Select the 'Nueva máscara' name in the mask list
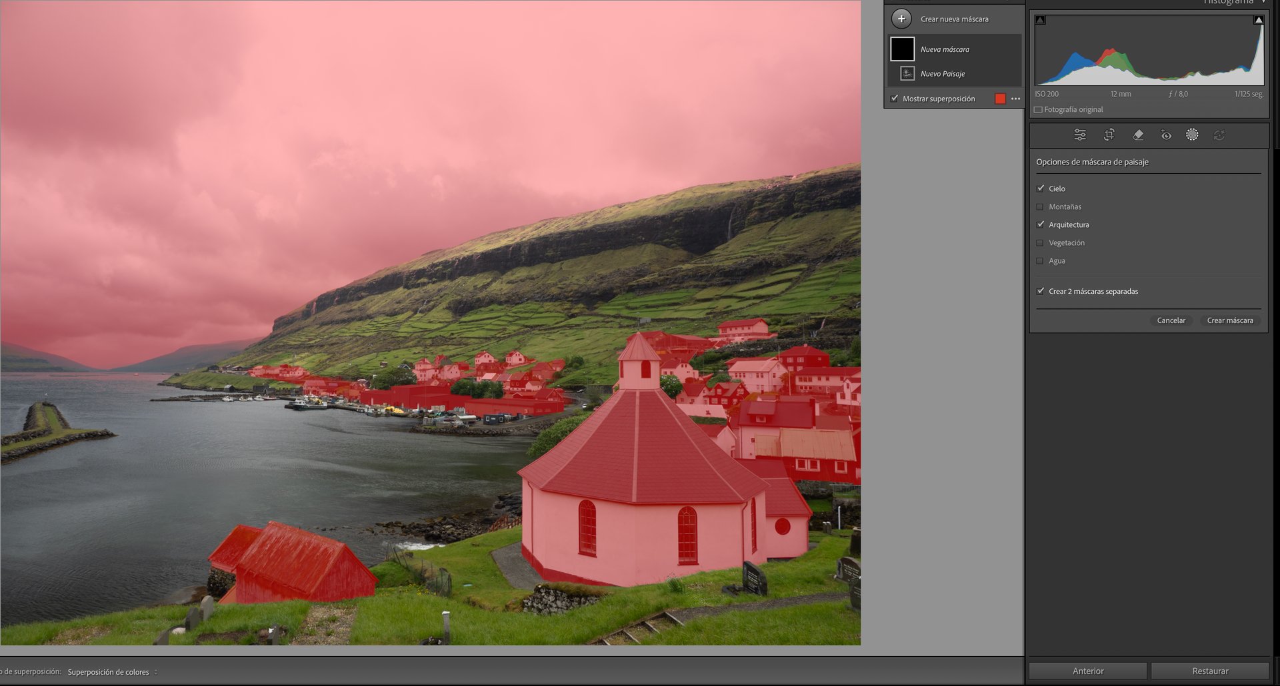The image size is (1280, 686). click(x=945, y=49)
